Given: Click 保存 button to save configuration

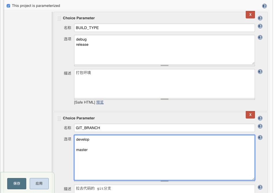Looking at the screenshot, I should point(17,184).
